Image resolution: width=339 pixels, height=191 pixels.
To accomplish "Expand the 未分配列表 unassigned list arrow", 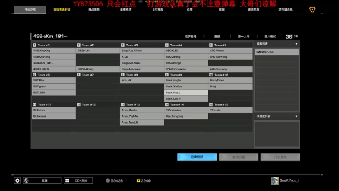I will (296, 116).
